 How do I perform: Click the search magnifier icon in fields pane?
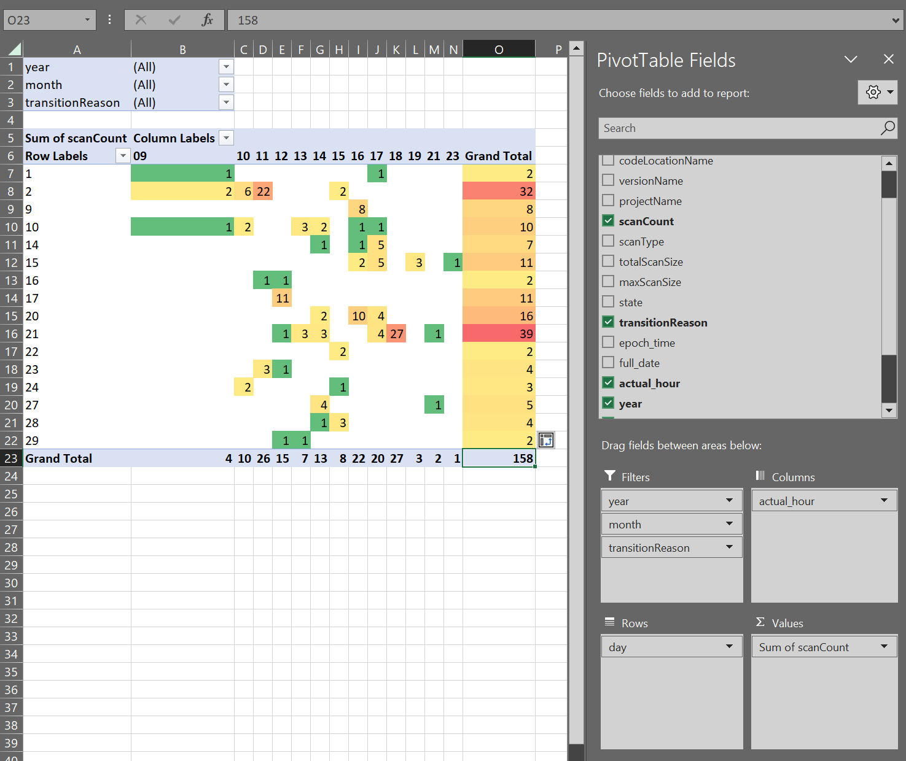[888, 128]
